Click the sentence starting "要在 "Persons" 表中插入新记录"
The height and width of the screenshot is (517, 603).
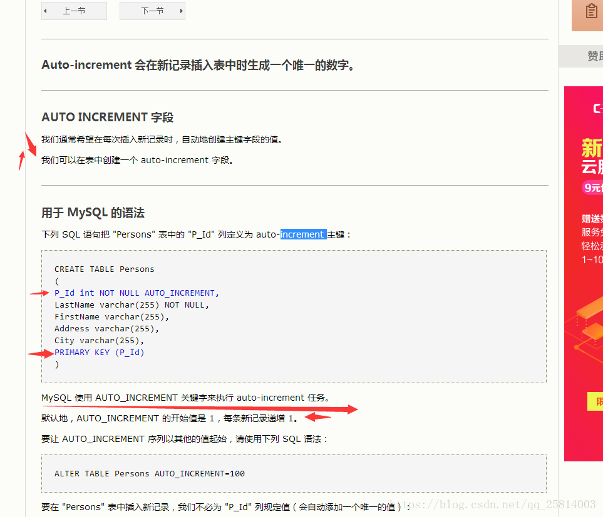pyautogui.click(x=226, y=507)
